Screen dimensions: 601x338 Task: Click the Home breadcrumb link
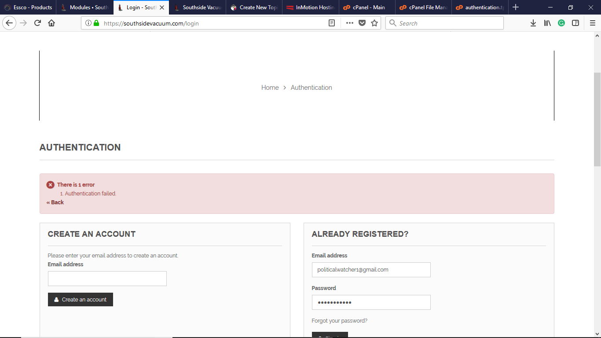point(270,88)
